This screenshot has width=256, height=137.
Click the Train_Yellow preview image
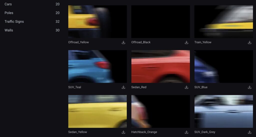(x=223, y=22)
